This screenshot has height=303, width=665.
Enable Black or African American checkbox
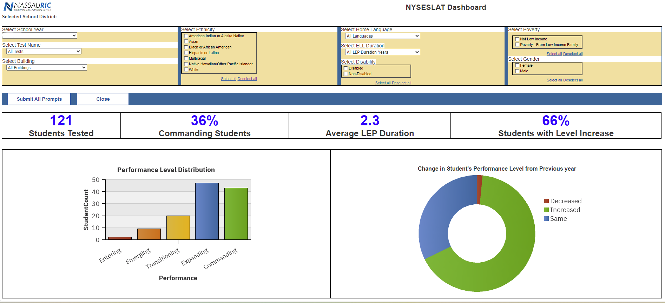186,47
